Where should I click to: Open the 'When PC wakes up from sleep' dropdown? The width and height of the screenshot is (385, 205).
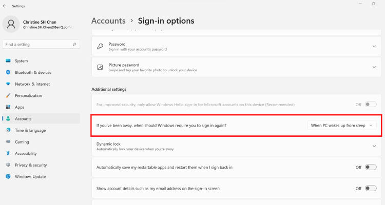[342, 125]
